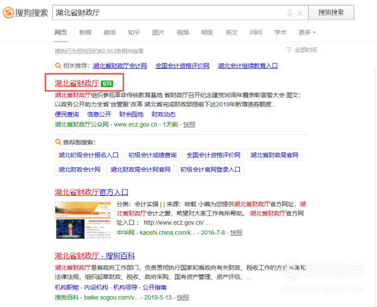Select the 网页 tab
The height and width of the screenshot is (307, 377).
[60, 33]
